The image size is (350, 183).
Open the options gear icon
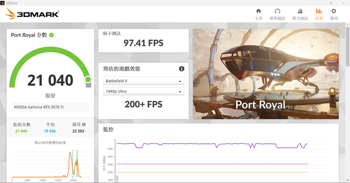click(x=333, y=11)
